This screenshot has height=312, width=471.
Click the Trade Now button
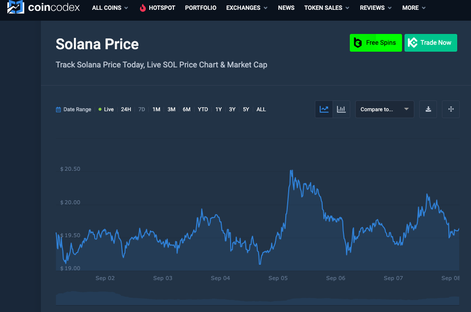[431, 43]
